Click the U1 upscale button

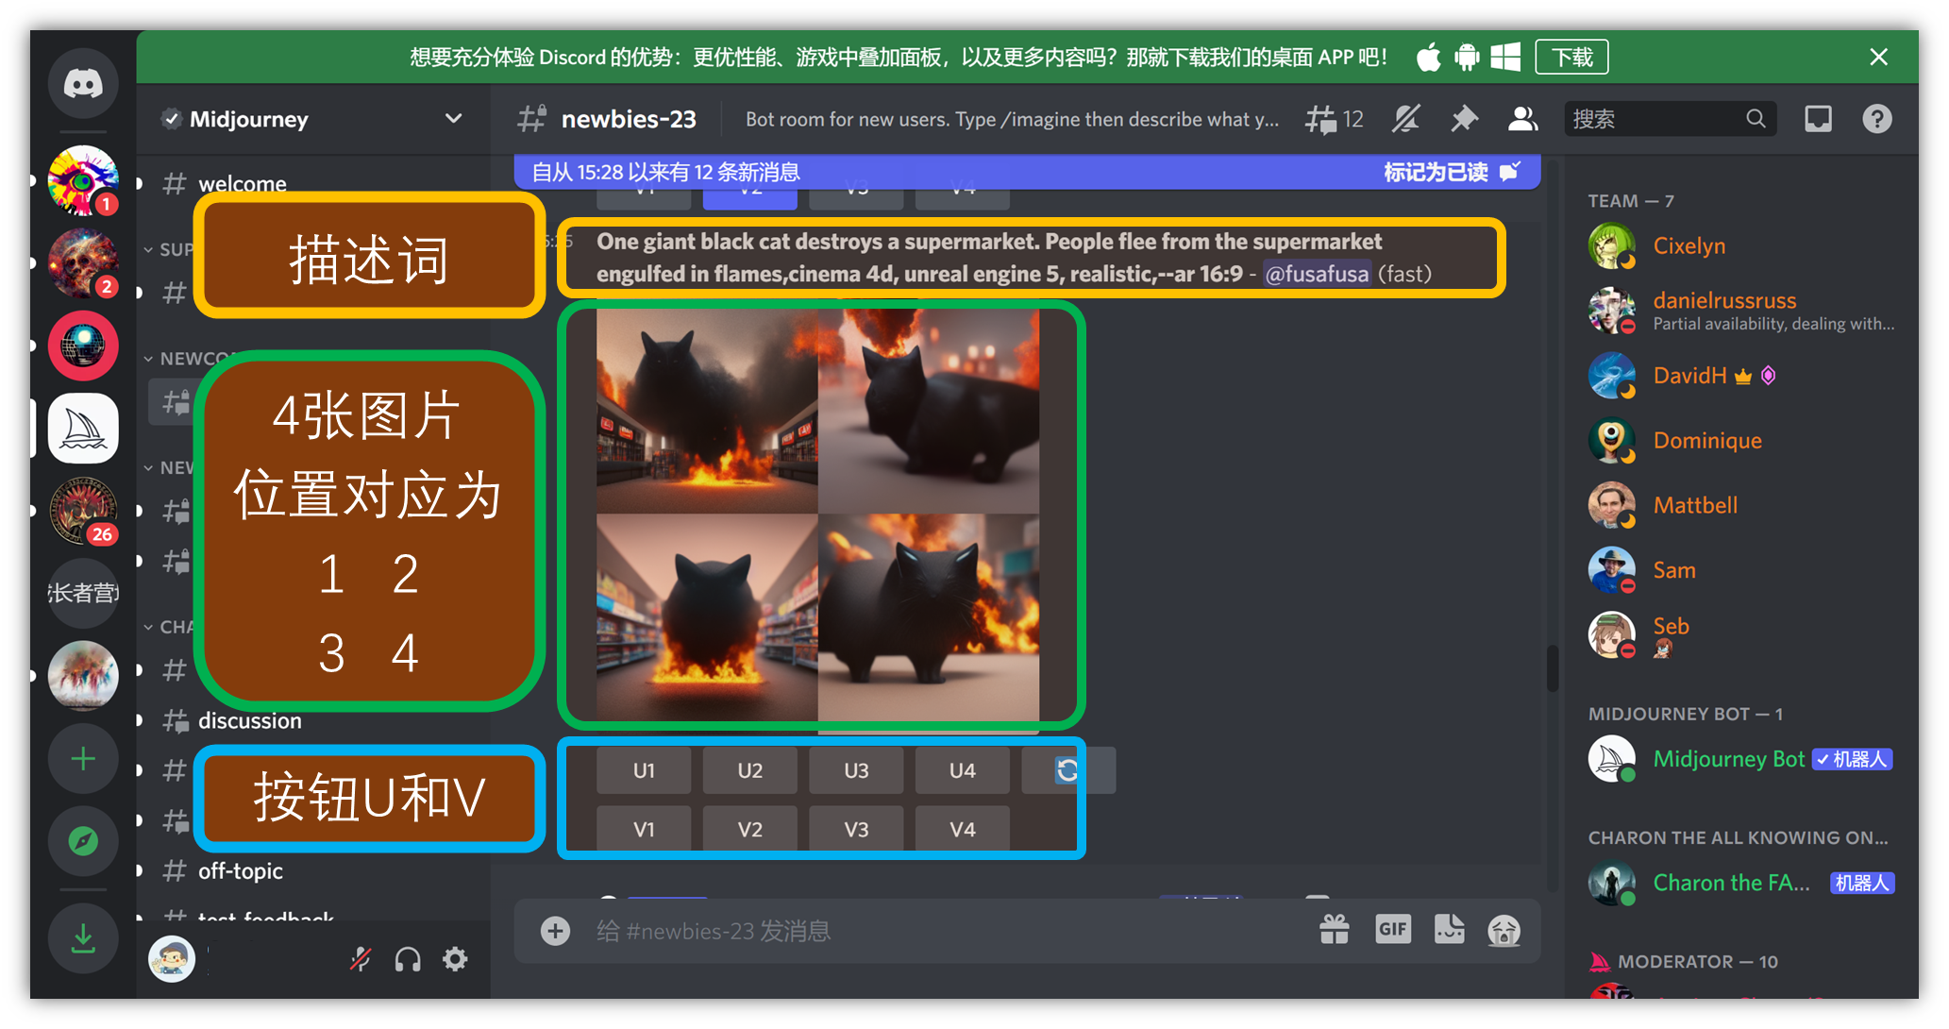[644, 770]
